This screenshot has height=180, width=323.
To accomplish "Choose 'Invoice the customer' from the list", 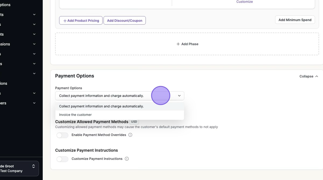I will point(75,115).
